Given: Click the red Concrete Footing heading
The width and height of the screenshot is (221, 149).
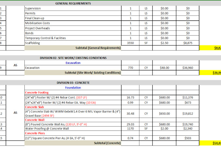Looking at the screenshot, I should (73, 93).
